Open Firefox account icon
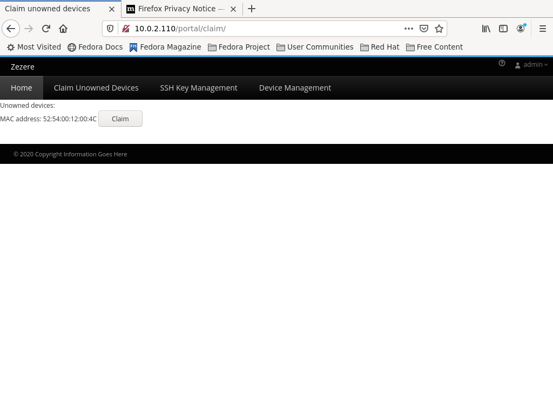This screenshot has height=414, width=553. point(521,29)
